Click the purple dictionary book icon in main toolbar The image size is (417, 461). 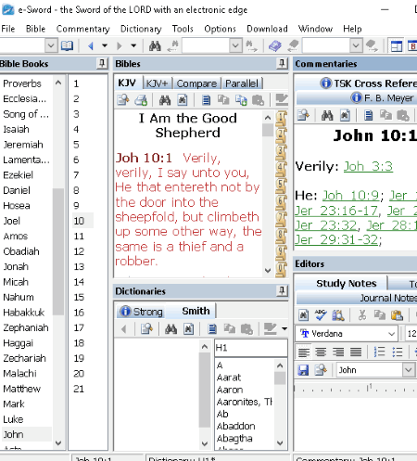pos(275,46)
